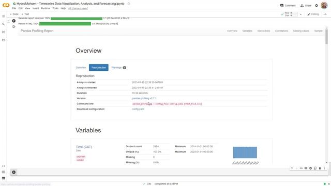
Task: Open the Tools menu
Action: (x=55, y=8)
